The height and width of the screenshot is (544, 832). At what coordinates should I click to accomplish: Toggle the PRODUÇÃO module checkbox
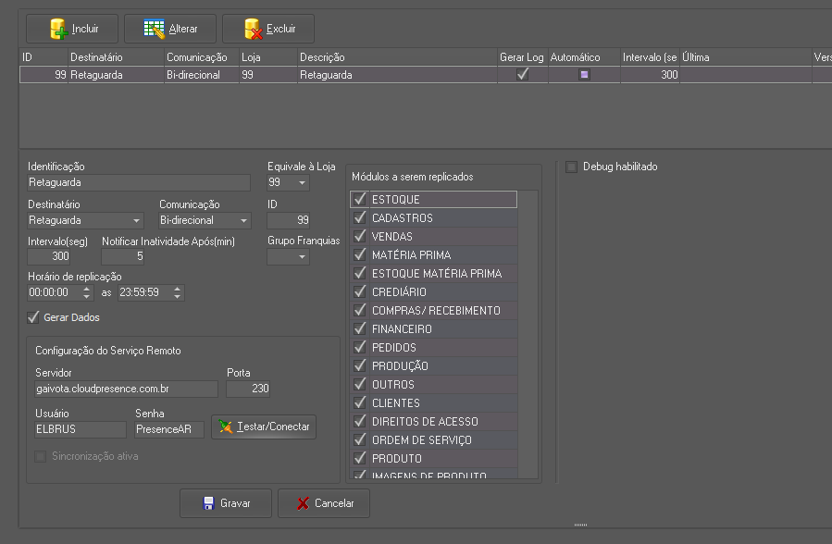click(360, 365)
